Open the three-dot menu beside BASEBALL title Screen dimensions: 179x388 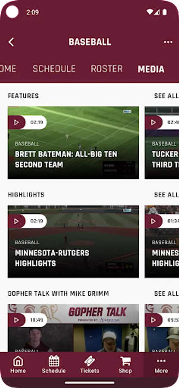168,42
